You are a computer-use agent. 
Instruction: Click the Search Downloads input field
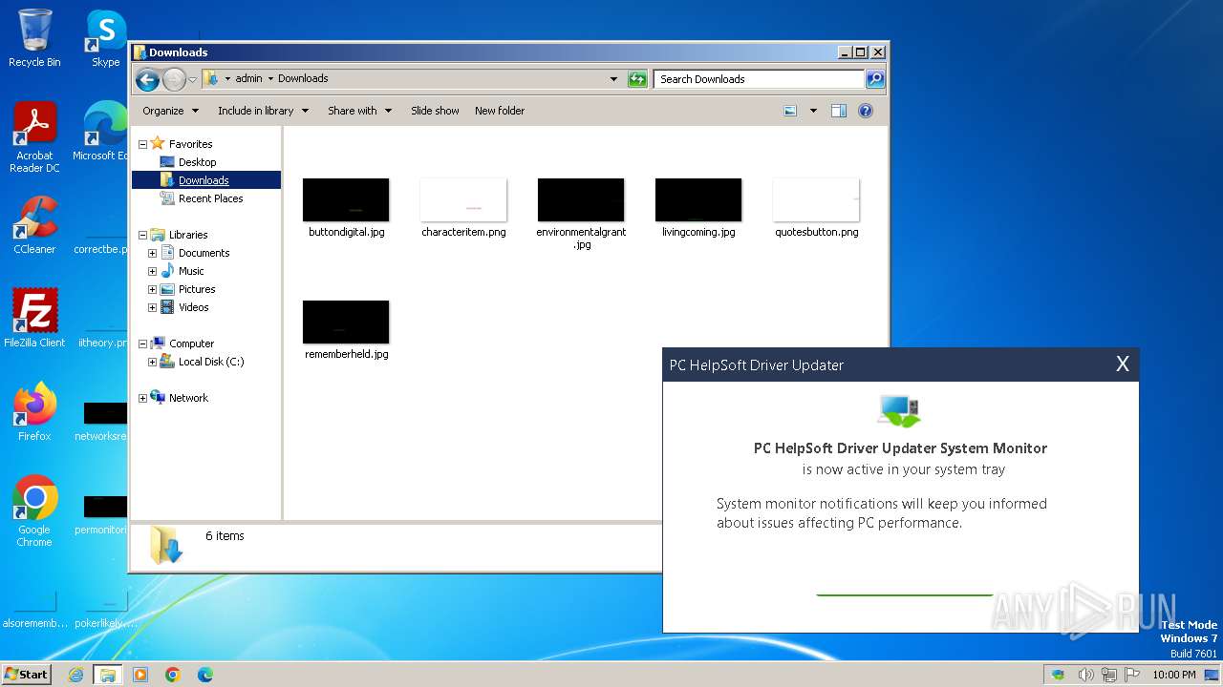pyautogui.click(x=760, y=79)
